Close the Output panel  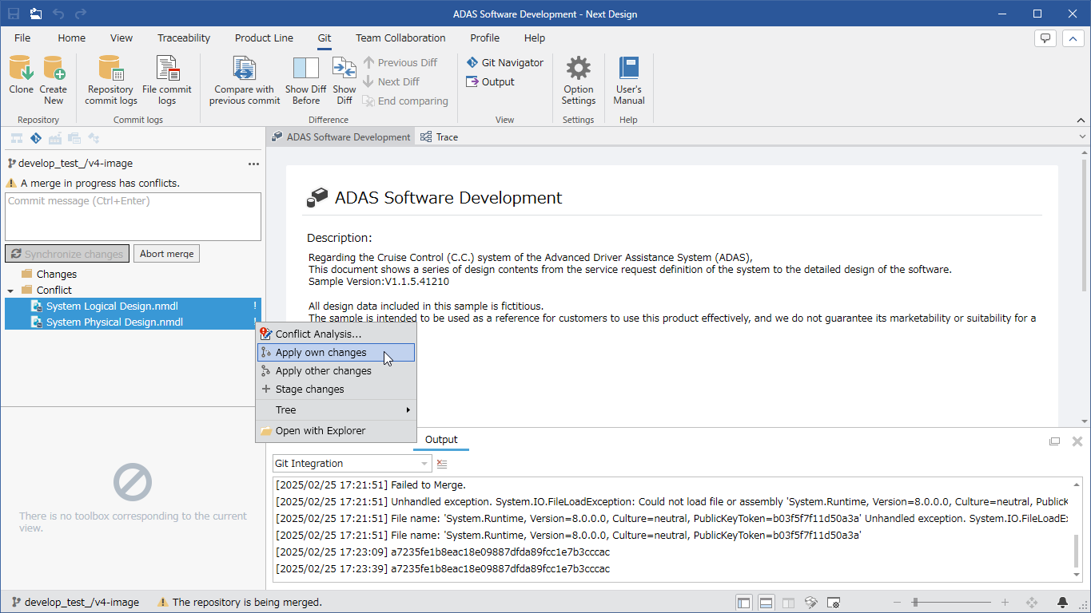point(1077,441)
